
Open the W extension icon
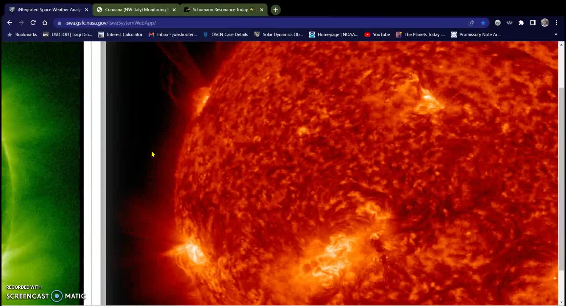pos(498,23)
